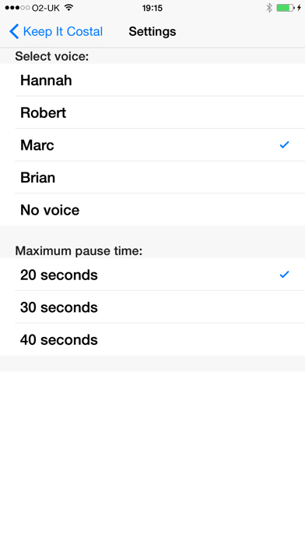The width and height of the screenshot is (305, 543).
Task: Go back to Keep It Costal
Action: tap(56, 31)
